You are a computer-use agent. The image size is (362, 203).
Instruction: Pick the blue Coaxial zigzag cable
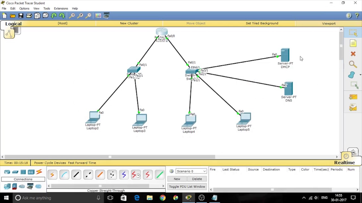[x=124, y=175]
